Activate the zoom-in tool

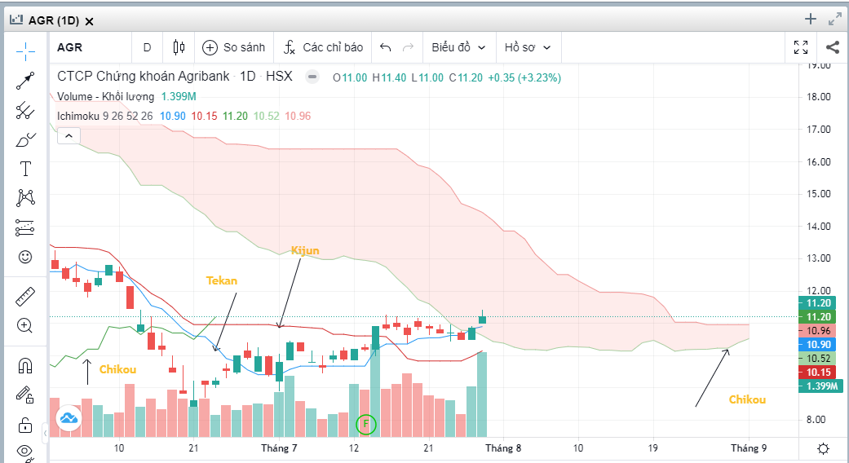click(25, 325)
